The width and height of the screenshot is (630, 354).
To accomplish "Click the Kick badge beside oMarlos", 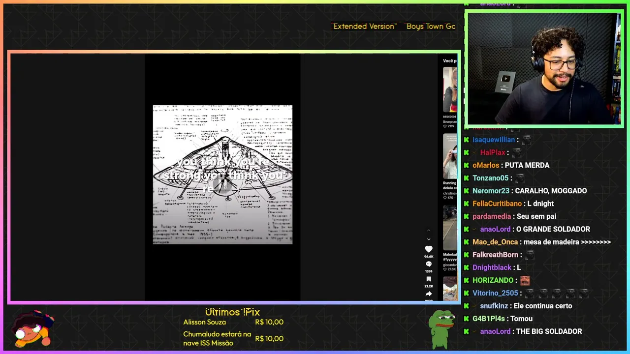I will pos(467,165).
